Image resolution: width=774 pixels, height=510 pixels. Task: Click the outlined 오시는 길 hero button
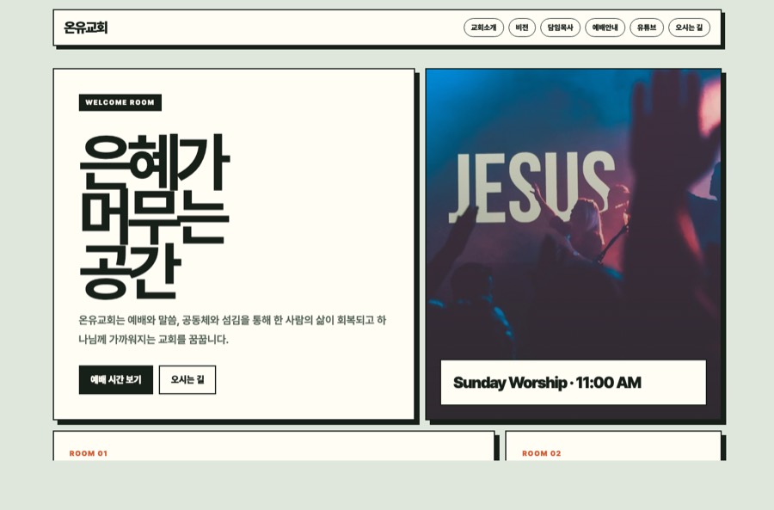coord(187,379)
